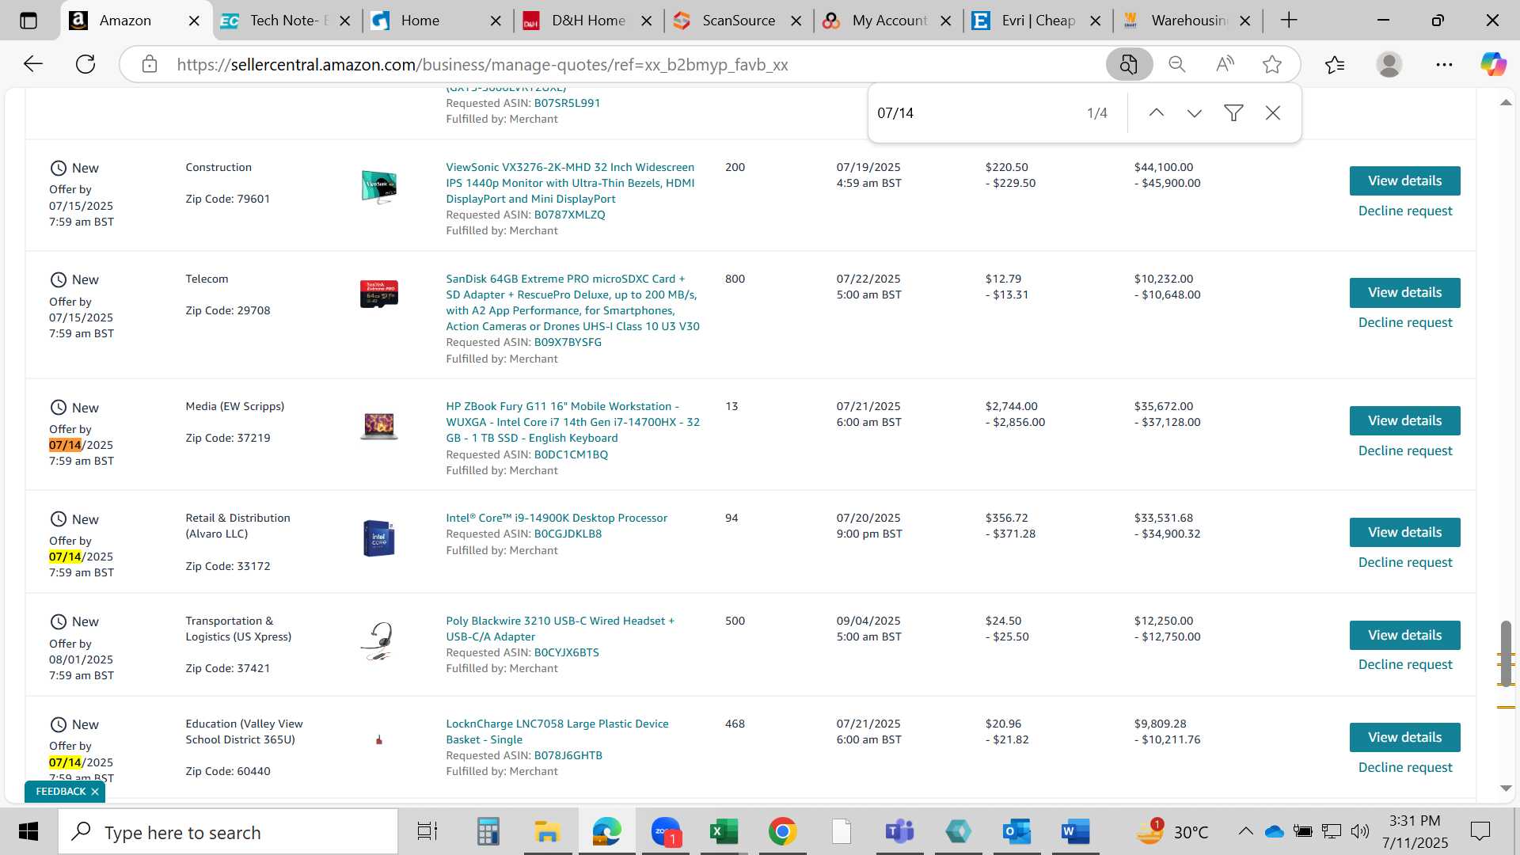
Task: Activate Read aloud icon
Action: click(x=1225, y=64)
